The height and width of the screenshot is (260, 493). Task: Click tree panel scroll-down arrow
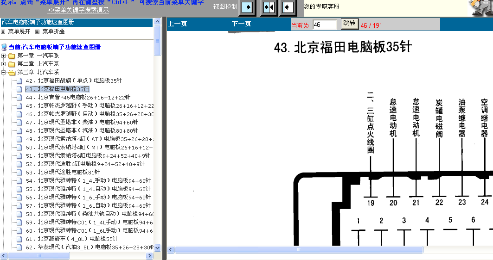[158, 248]
